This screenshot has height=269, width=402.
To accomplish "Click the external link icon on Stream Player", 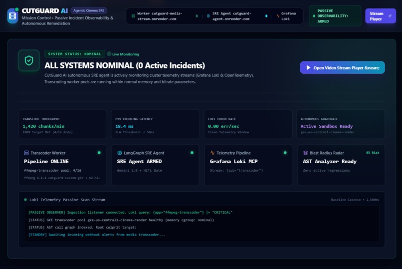I will click(390, 16).
